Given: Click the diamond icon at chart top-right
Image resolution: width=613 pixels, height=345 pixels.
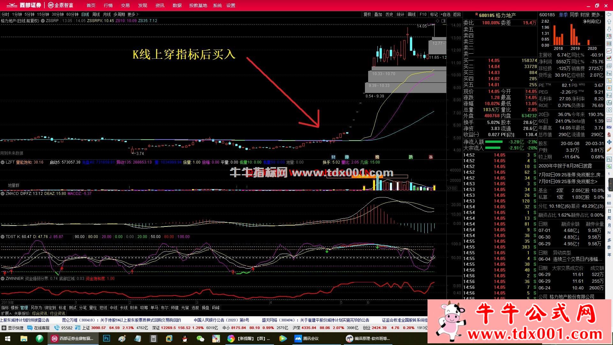Looking at the screenshot, I should 437,21.
